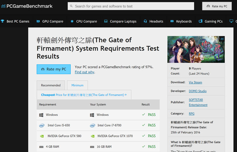Click the PCGameBenchmark logo

tap(27, 6)
